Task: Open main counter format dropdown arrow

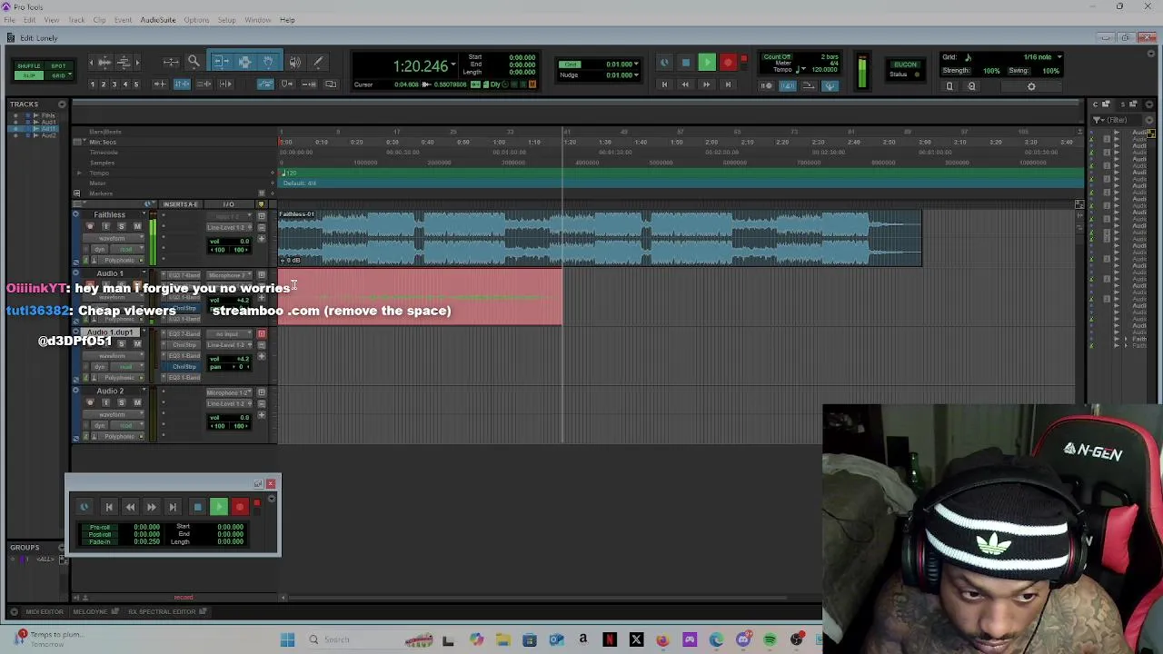Action: 453,64
